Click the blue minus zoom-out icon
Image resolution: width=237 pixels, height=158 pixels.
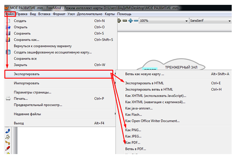[136, 21]
